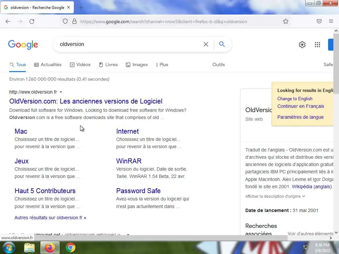339x254 pixels.
Task: Open the Mac sitelink
Action: click(x=21, y=131)
